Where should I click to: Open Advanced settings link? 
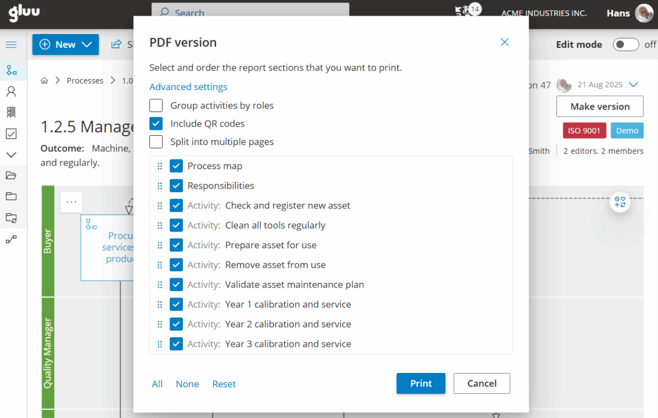coord(188,87)
